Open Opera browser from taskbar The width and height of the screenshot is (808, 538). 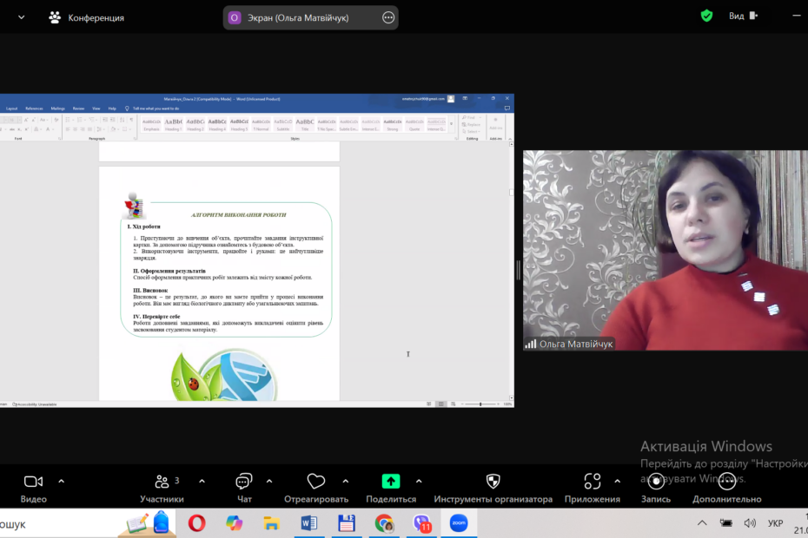[x=197, y=523]
